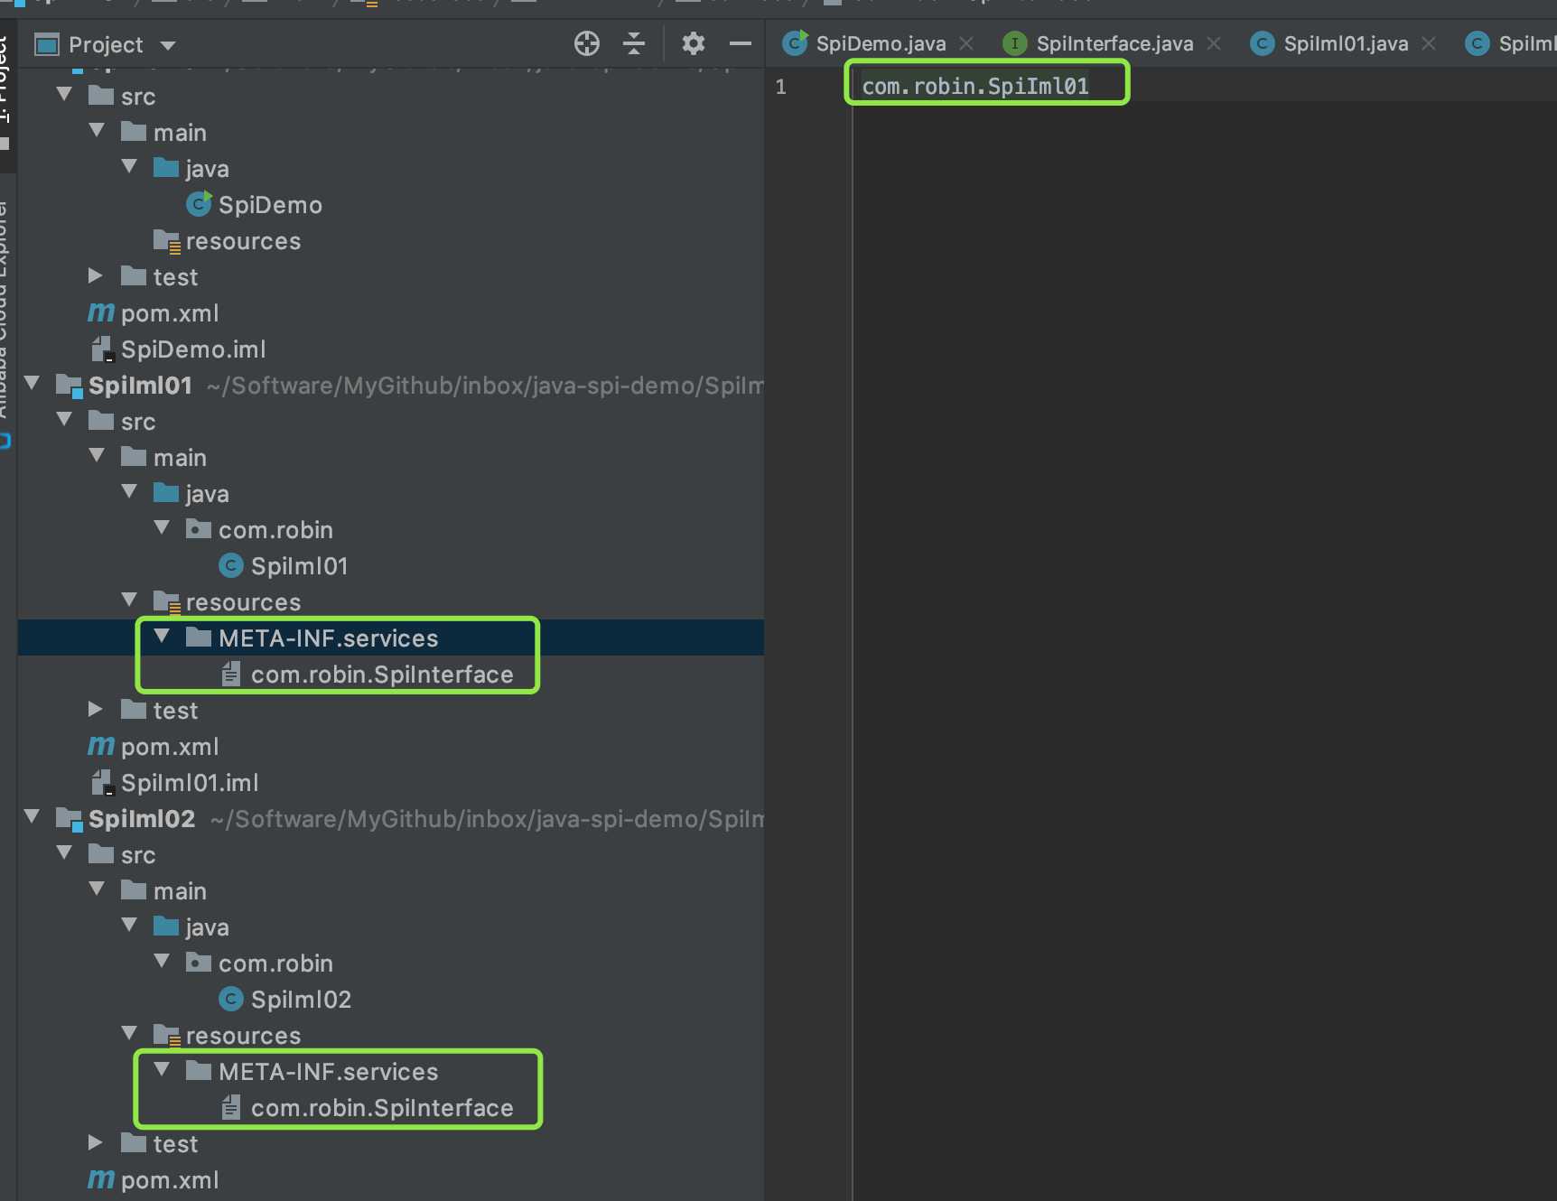This screenshot has width=1557, height=1201.
Task: Click the locate/select opened file target icon
Action: 587,43
